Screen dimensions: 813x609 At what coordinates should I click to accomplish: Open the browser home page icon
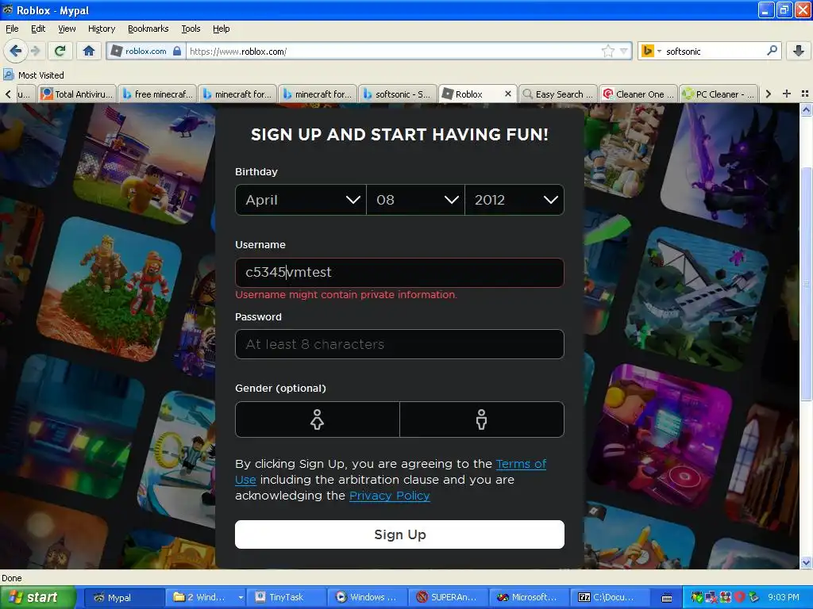pyautogui.click(x=89, y=51)
